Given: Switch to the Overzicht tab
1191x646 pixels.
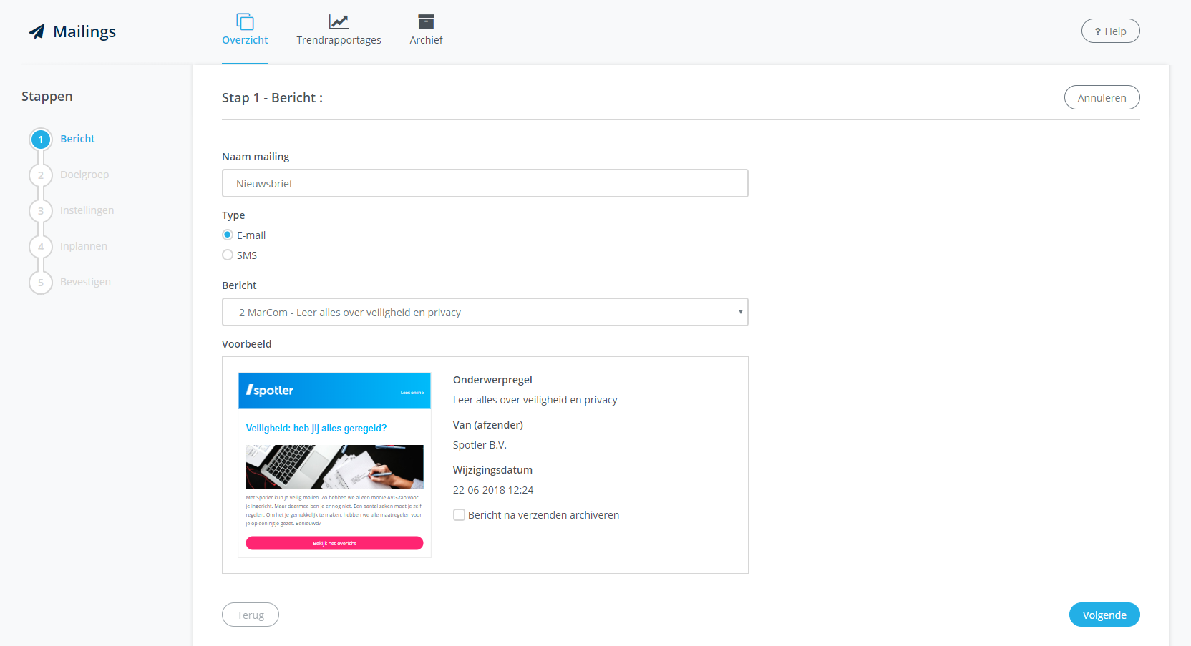Looking at the screenshot, I should 245,40.
